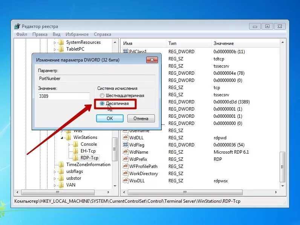Click the binary icon next to WdFlag
This screenshot has height=225, width=300.
(126, 145)
